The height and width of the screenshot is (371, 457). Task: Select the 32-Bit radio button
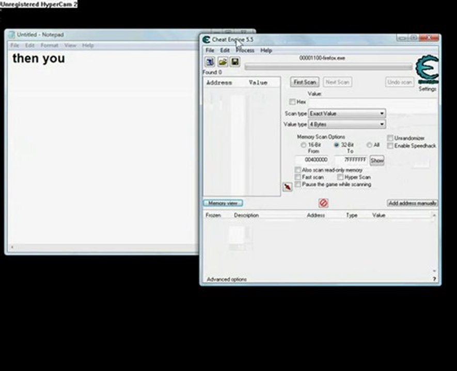coord(336,144)
